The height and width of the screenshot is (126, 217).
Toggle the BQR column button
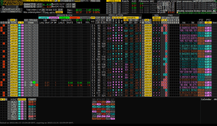108,18
